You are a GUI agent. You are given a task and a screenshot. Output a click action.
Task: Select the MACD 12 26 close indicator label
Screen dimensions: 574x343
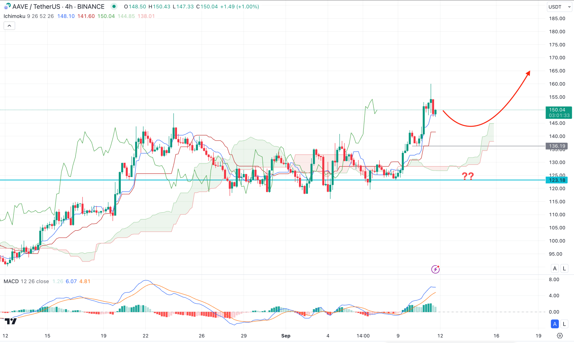click(x=26, y=282)
